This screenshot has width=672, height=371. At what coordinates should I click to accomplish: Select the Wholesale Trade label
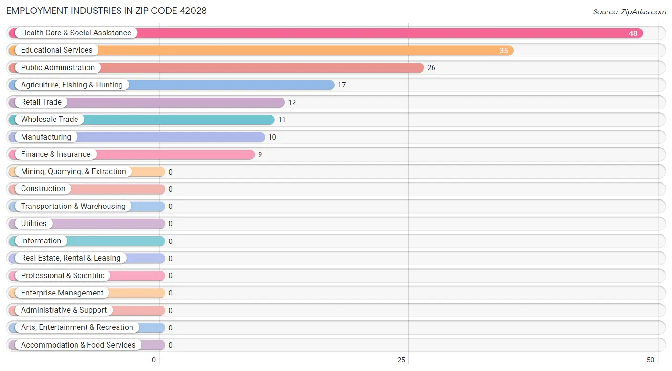pos(49,120)
